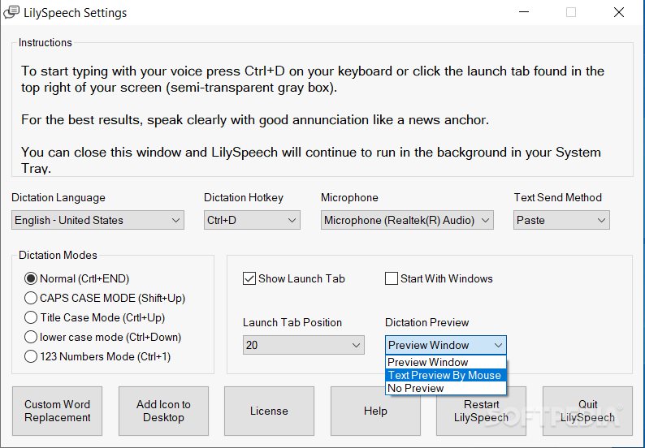This screenshot has height=448, width=645.
Task: Click the LilySpeech Settings window title
Action: click(x=76, y=13)
